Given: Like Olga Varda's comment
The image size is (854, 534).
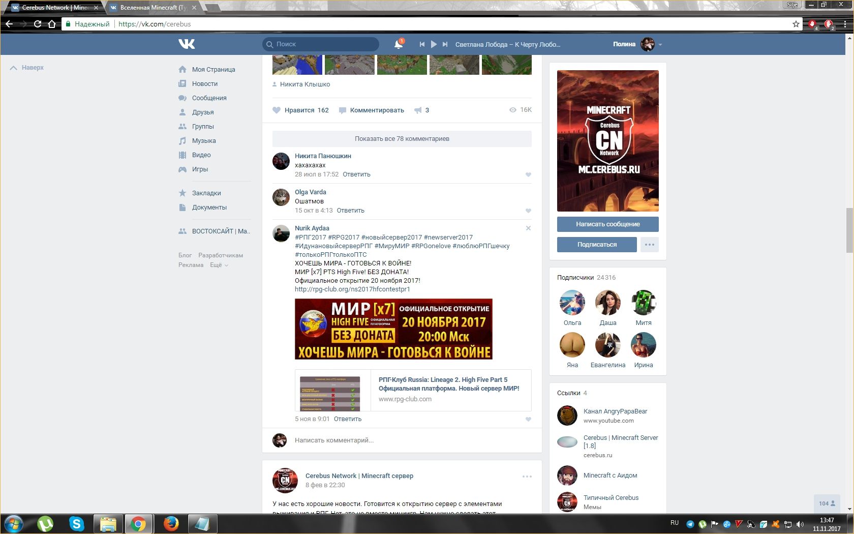Looking at the screenshot, I should coord(528,211).
